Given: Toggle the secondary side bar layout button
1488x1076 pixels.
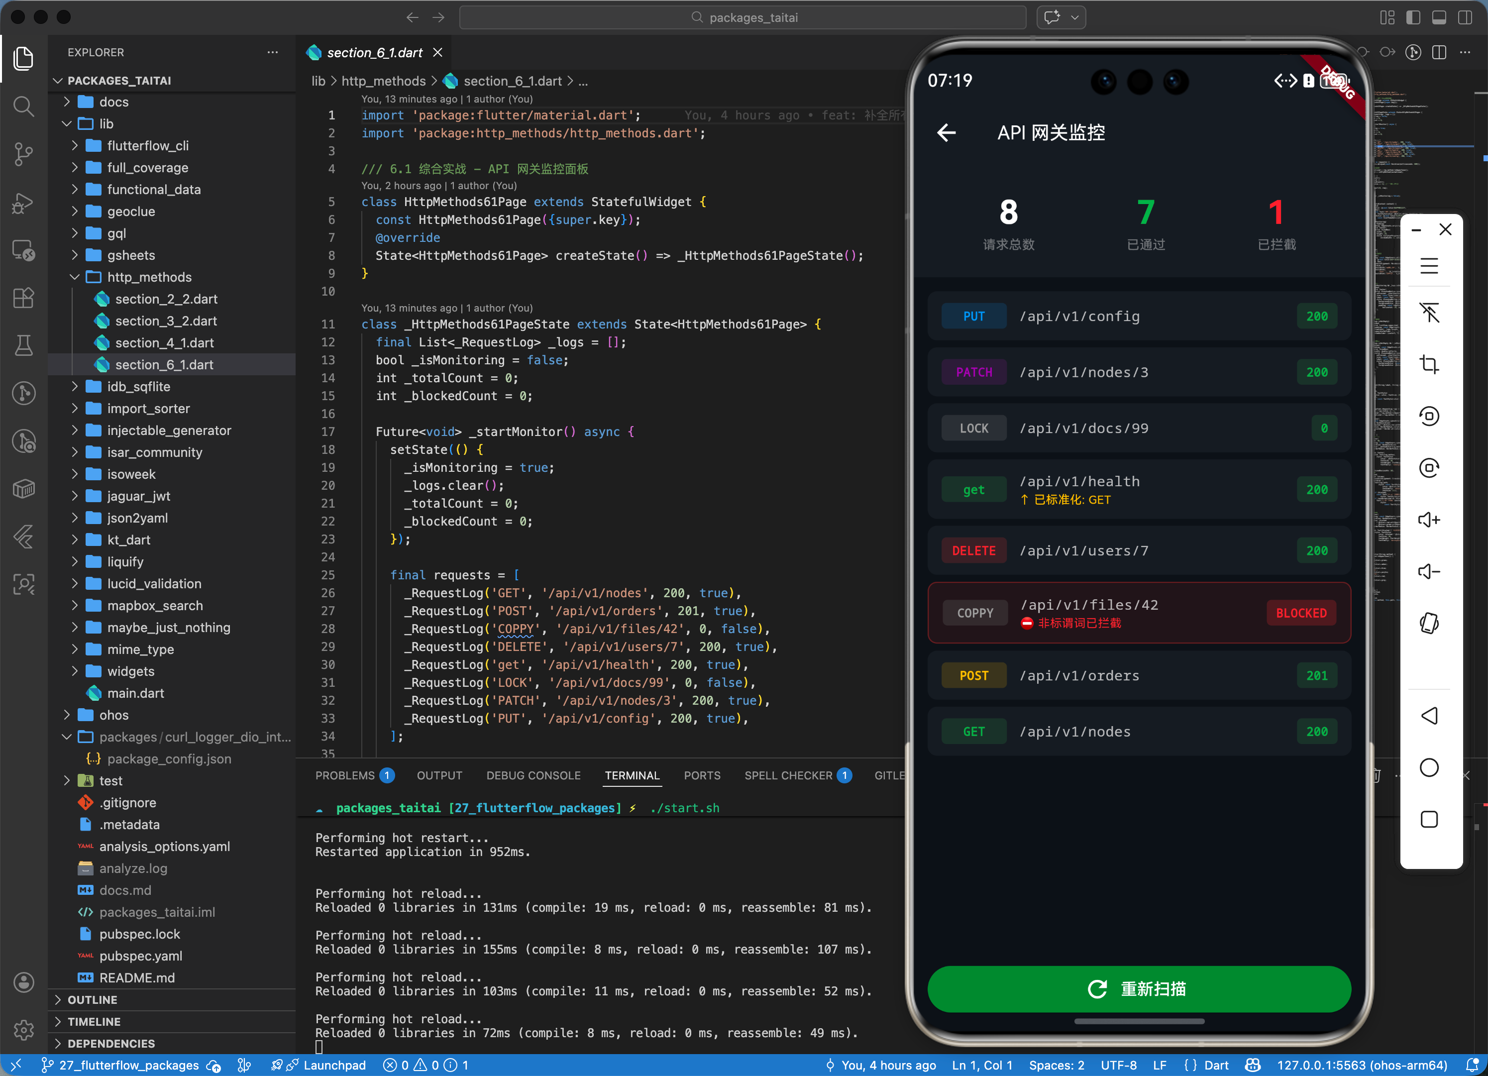Looking at the screenshot, I should pos(1465,18).
